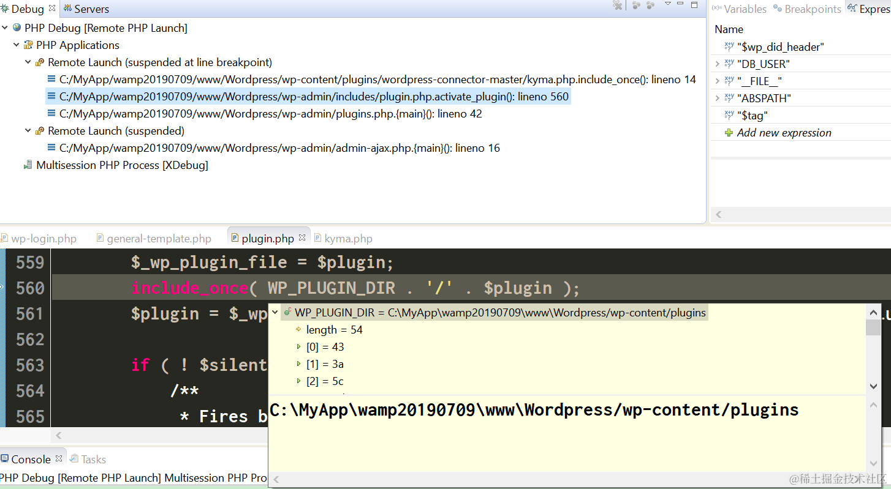Collapse WP_PLUGIN_DIR node in hover popup
This screenshot has width=891, height=489.
[x=275, y=313]
